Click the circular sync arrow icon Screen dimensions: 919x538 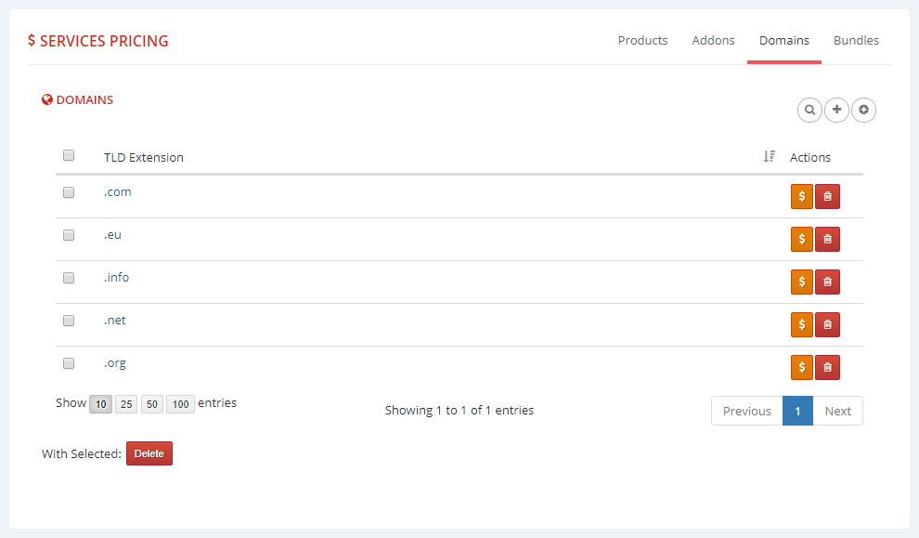point(863,110)
